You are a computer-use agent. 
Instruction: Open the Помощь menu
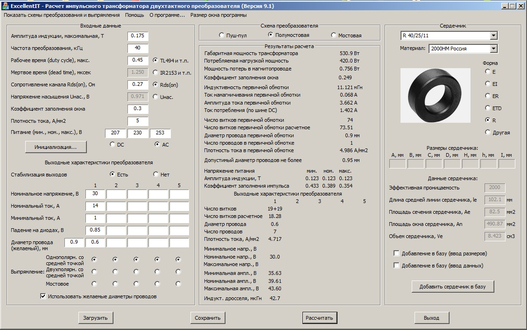(134, 15)
